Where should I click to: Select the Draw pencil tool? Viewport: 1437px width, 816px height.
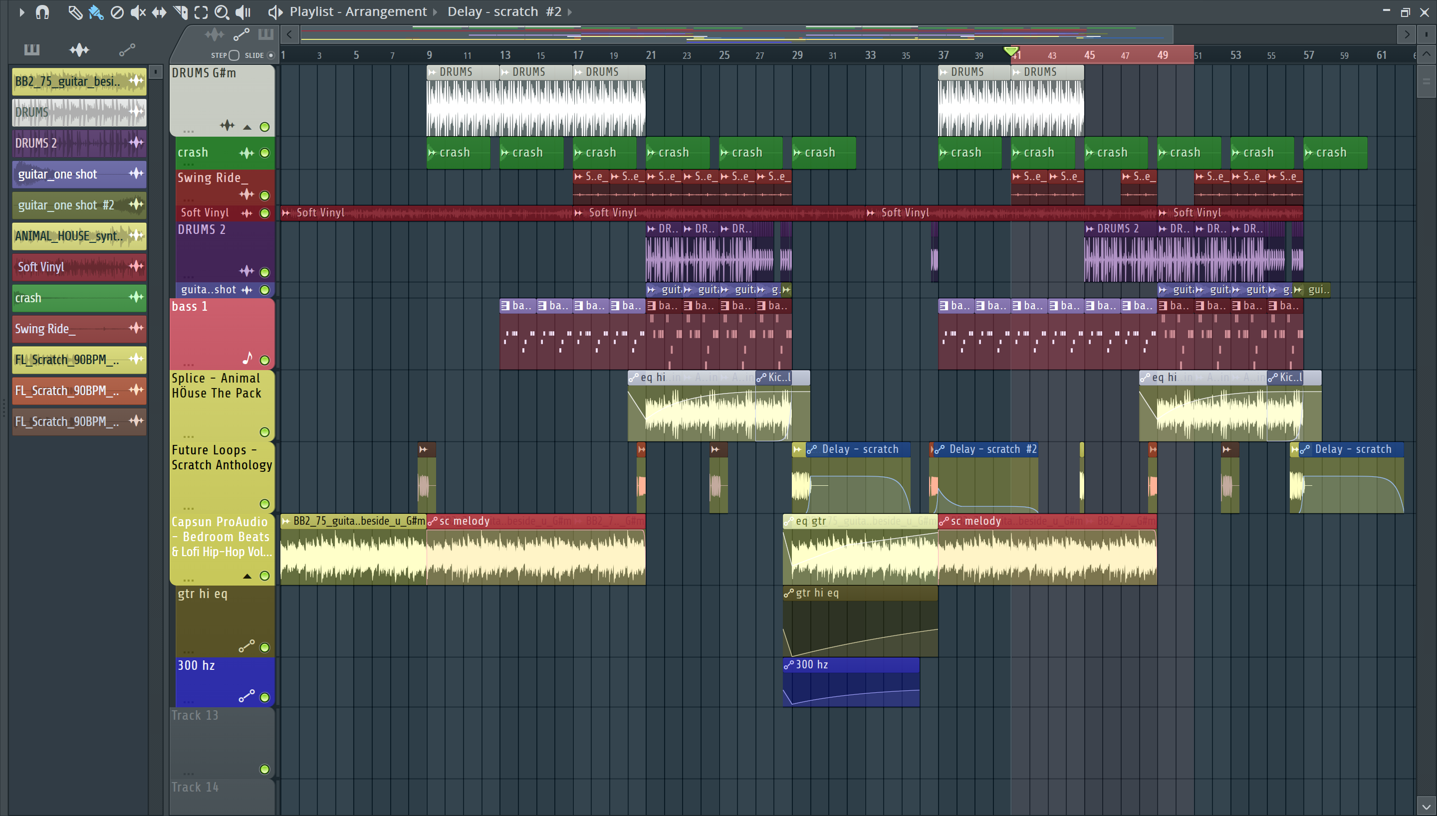[x=74, y=12]
